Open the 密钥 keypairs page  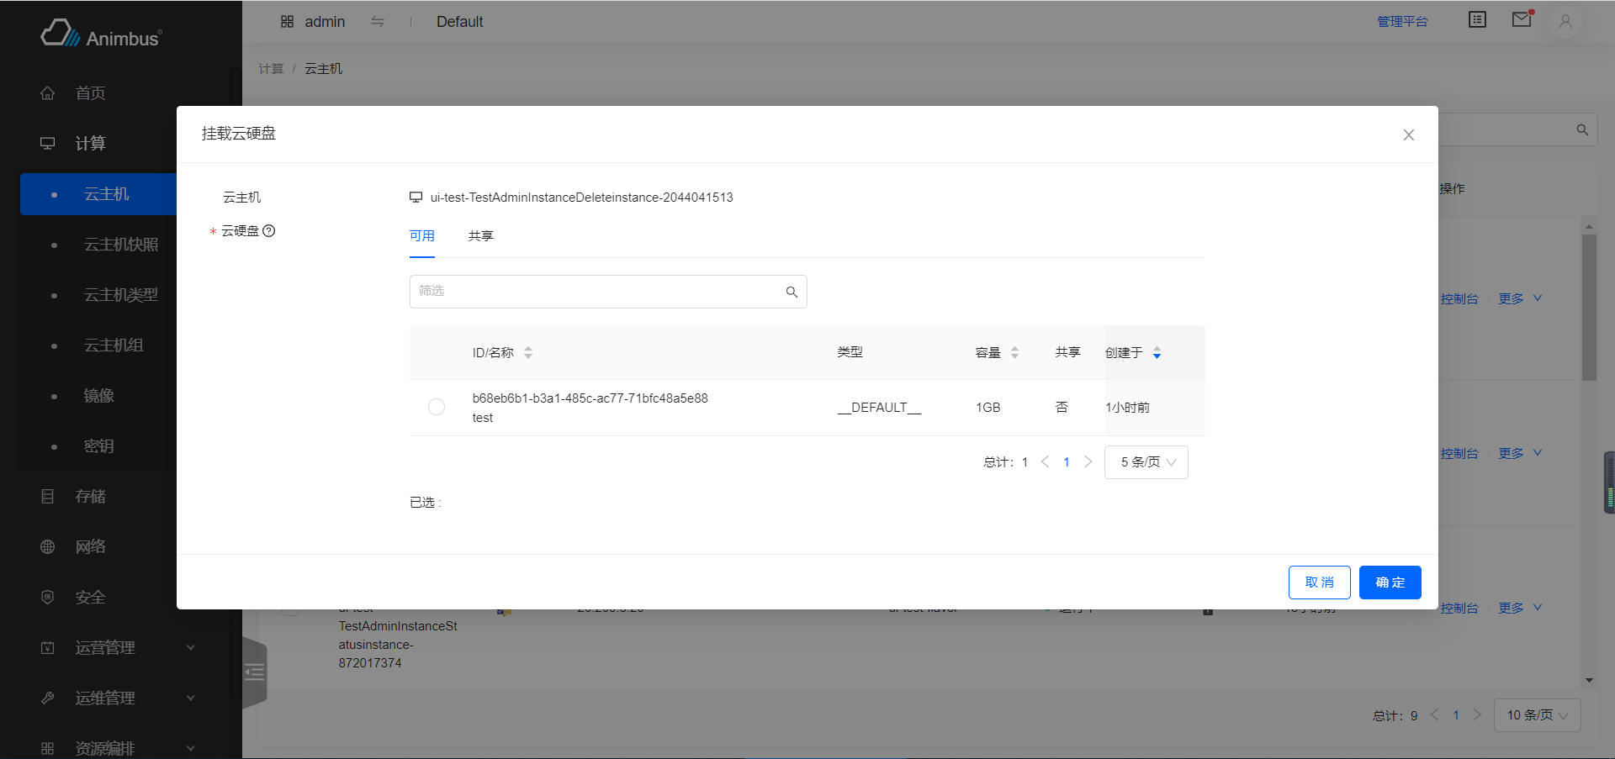pyautogui.click(x=98, y=445)
